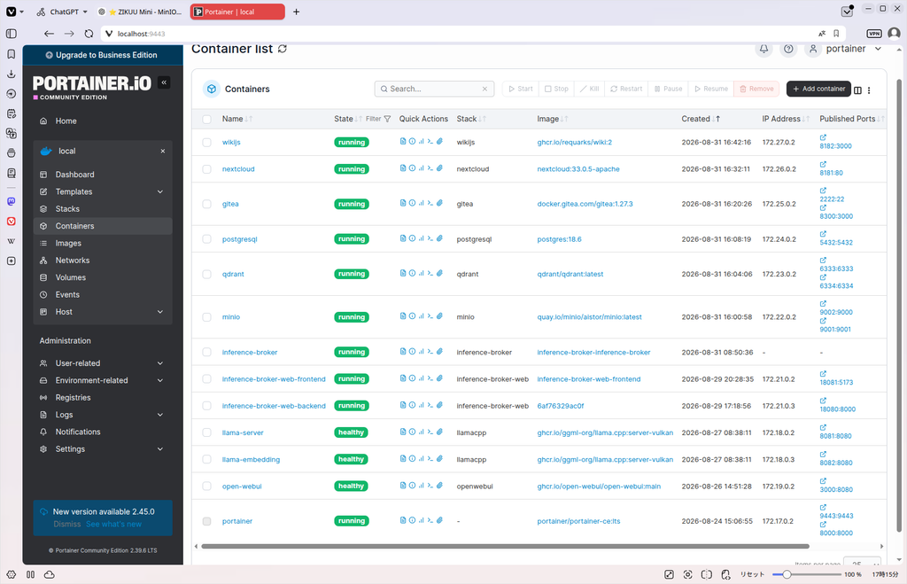This screenshot has height=584, width=907.
Task: Check the wikijs container row
Action: tap(206, 143)
